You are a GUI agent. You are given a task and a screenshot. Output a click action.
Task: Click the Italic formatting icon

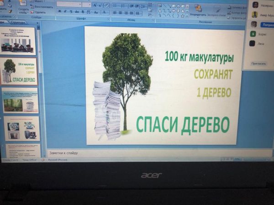coord(65,12)
